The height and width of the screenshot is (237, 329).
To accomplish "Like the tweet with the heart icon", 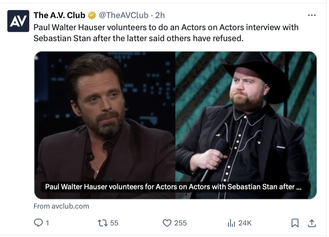I will click(x=167, y=223).
